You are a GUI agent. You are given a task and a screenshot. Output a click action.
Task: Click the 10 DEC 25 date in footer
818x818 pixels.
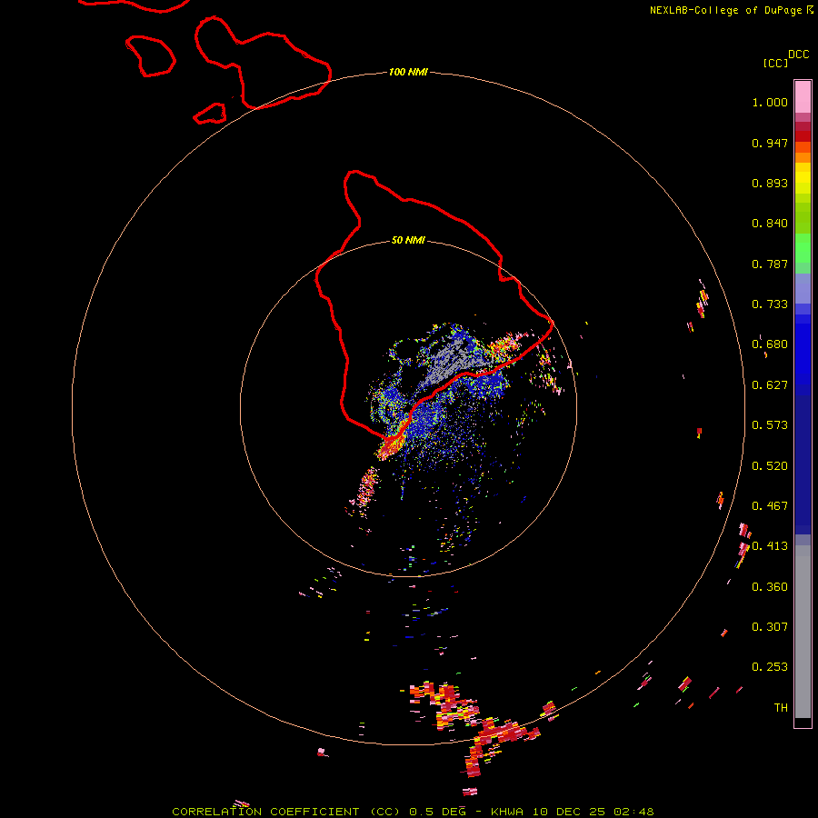click(x=569, y=812)
